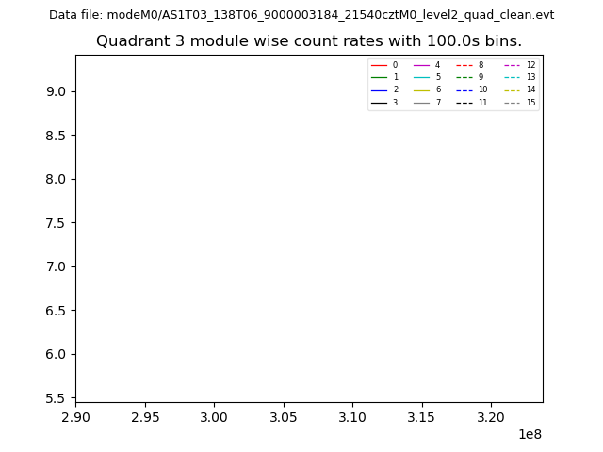
Task: Select the magenta solid line for module 4
Action: point(421,65)
